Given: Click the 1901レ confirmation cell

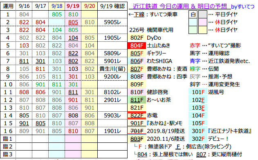Looking at the screenshot, I should click(x=112, y=131).
